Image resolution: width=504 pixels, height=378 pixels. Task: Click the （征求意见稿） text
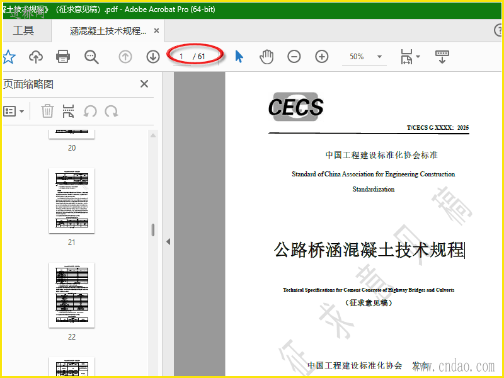(369, 303)
